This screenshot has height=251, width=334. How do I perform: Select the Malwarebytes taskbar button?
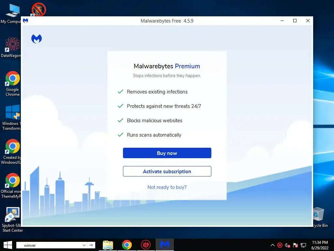click(x=164, y=245)
